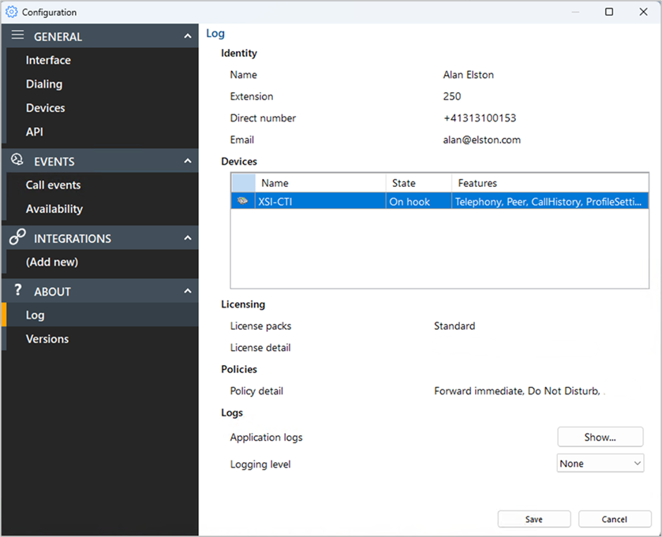Collapse the GENERAL section

pos(187,35)
